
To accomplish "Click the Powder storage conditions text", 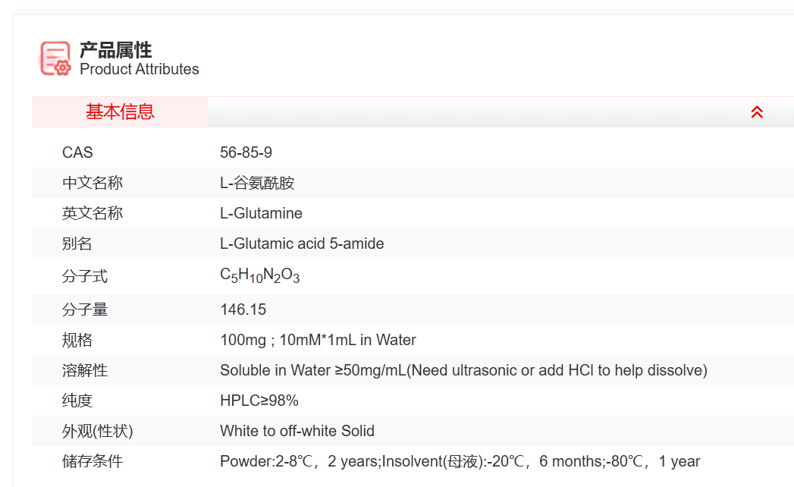I will tap(460, 461).
